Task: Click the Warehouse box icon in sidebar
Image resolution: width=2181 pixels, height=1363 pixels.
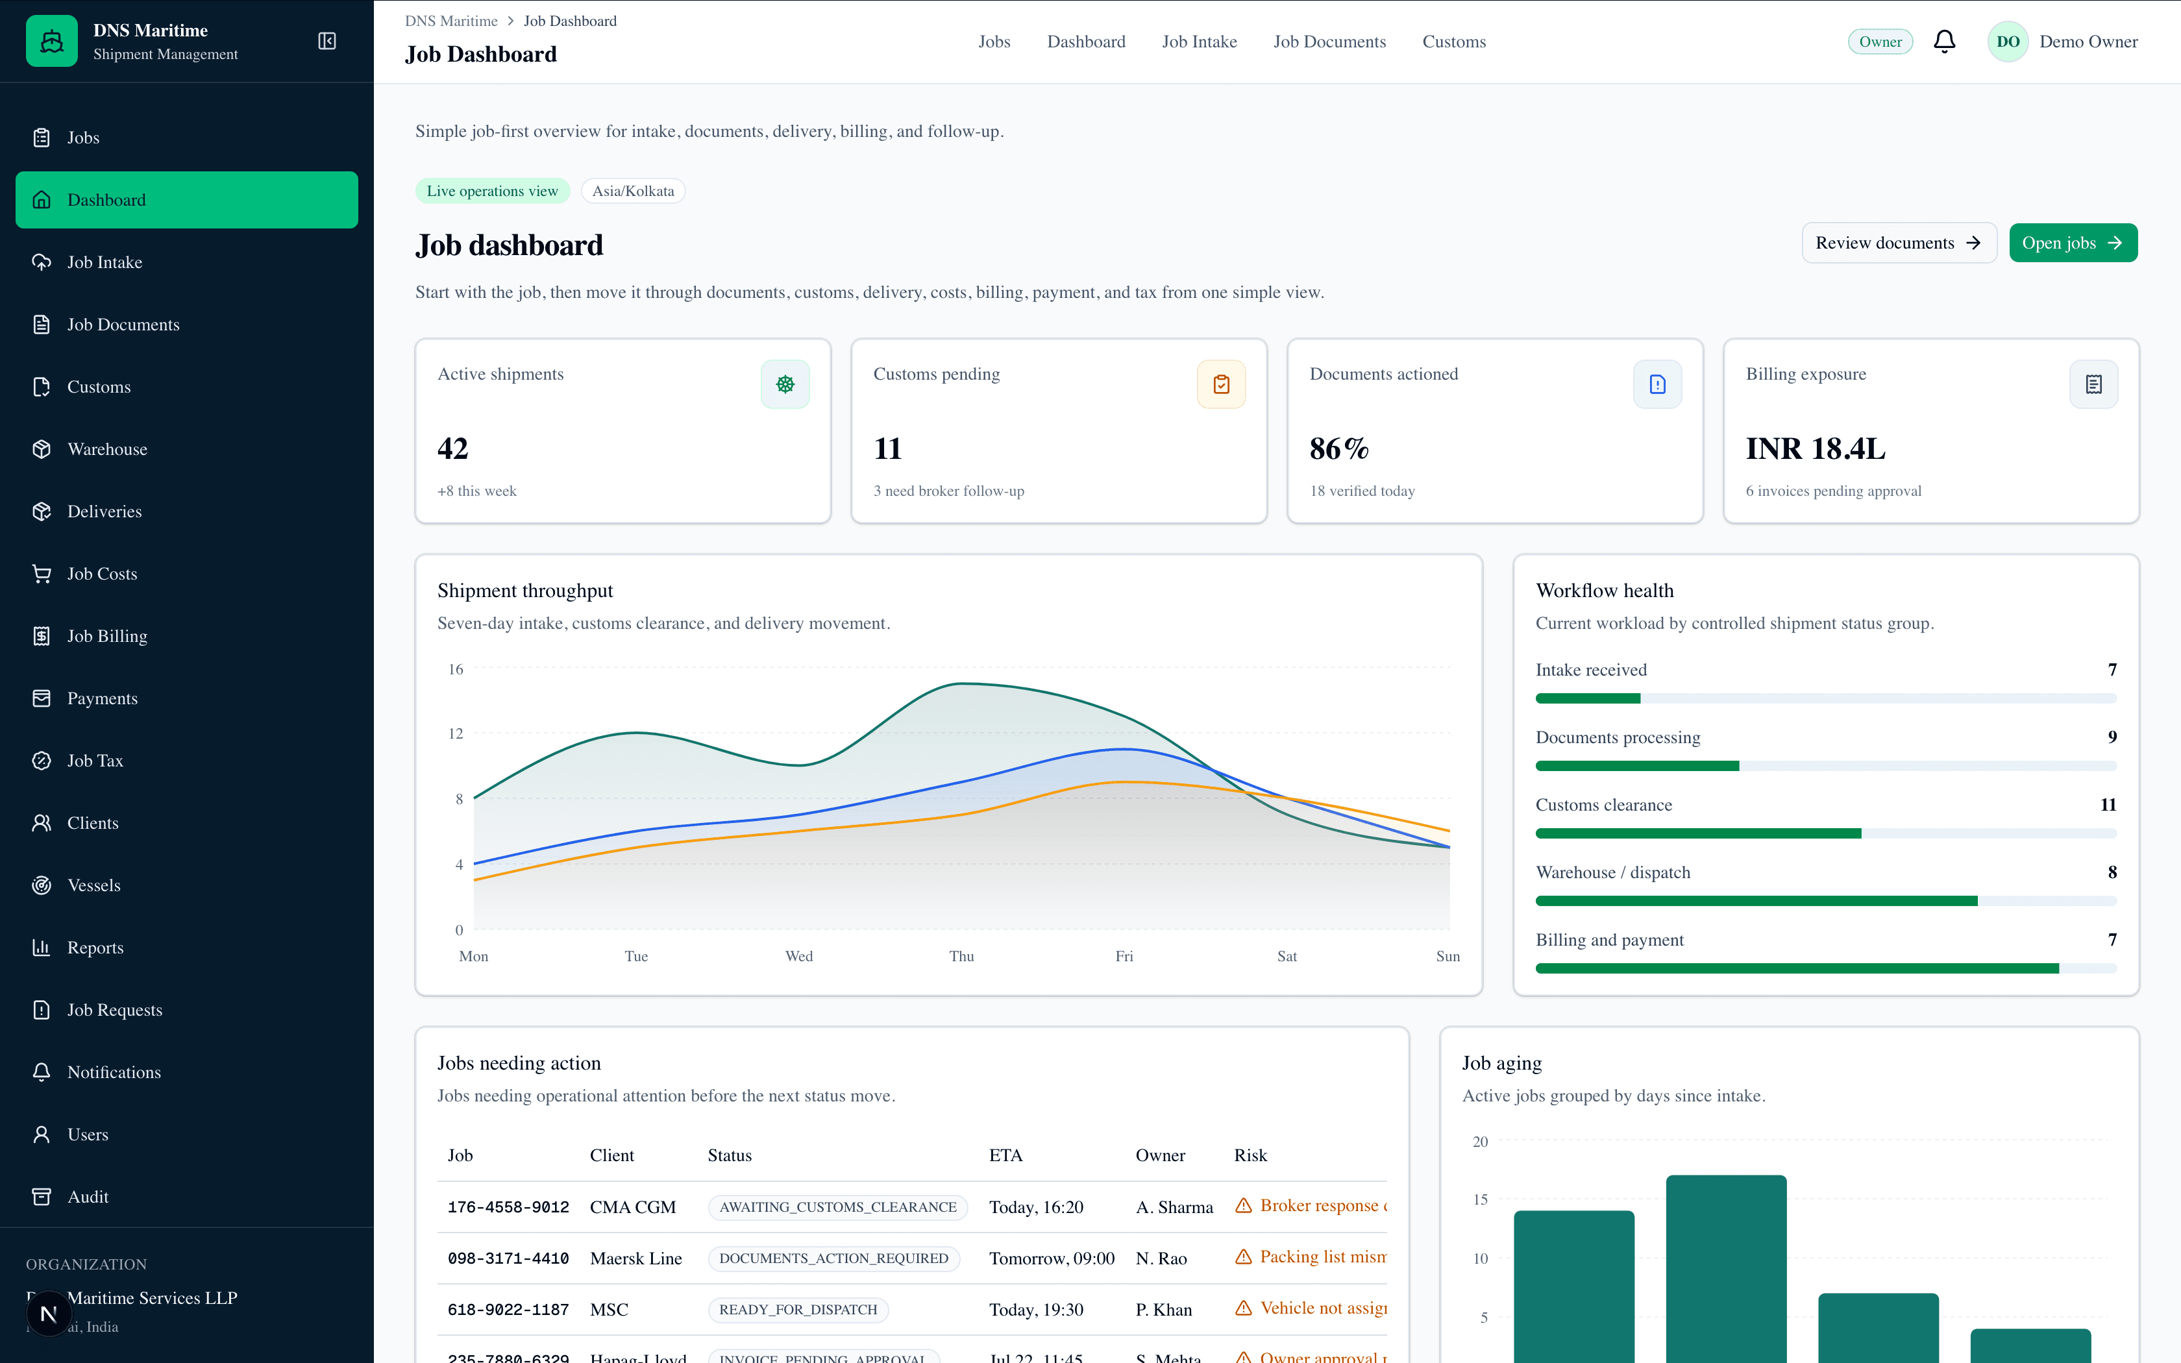Action: pos(42,449)
